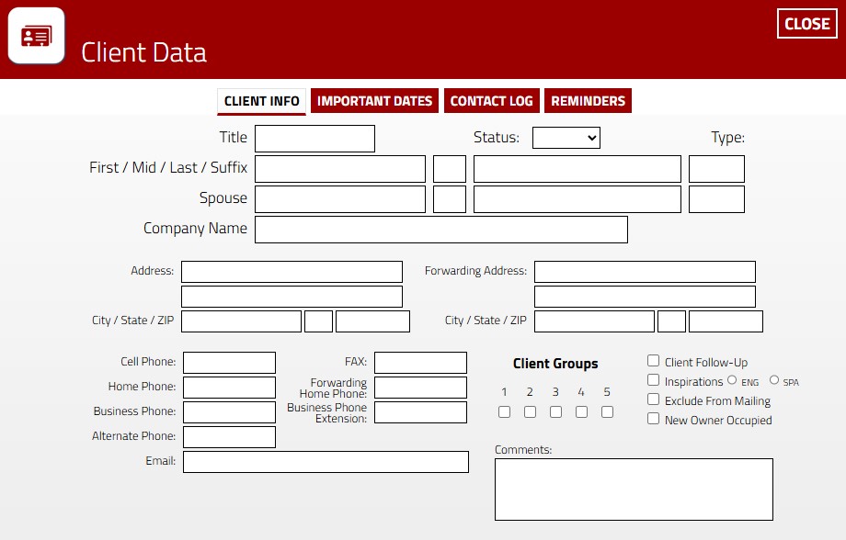
Task: Focus the Business Phone field
Action: [x=229, y=412]
